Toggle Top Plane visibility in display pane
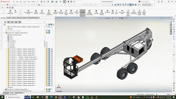This screenshot has width=176, height=99. point(47,45)
